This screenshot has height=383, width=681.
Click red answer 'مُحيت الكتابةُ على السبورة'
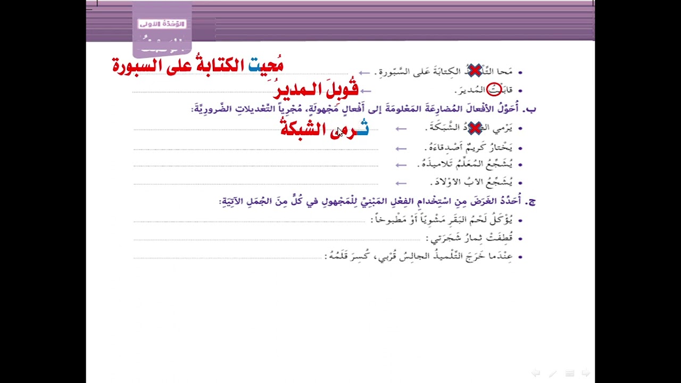[198, 66]
